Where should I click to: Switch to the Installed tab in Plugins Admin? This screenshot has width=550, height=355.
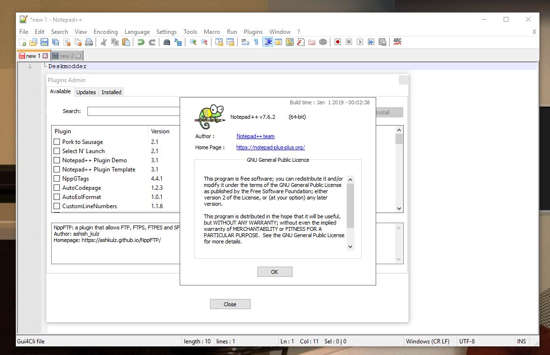click(x=111, y=92)
